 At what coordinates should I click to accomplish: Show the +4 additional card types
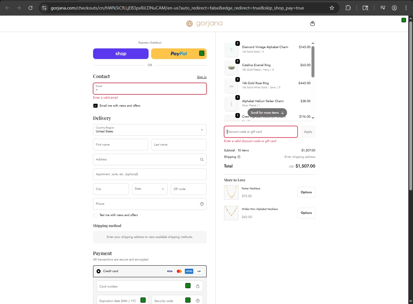(199, 271)
